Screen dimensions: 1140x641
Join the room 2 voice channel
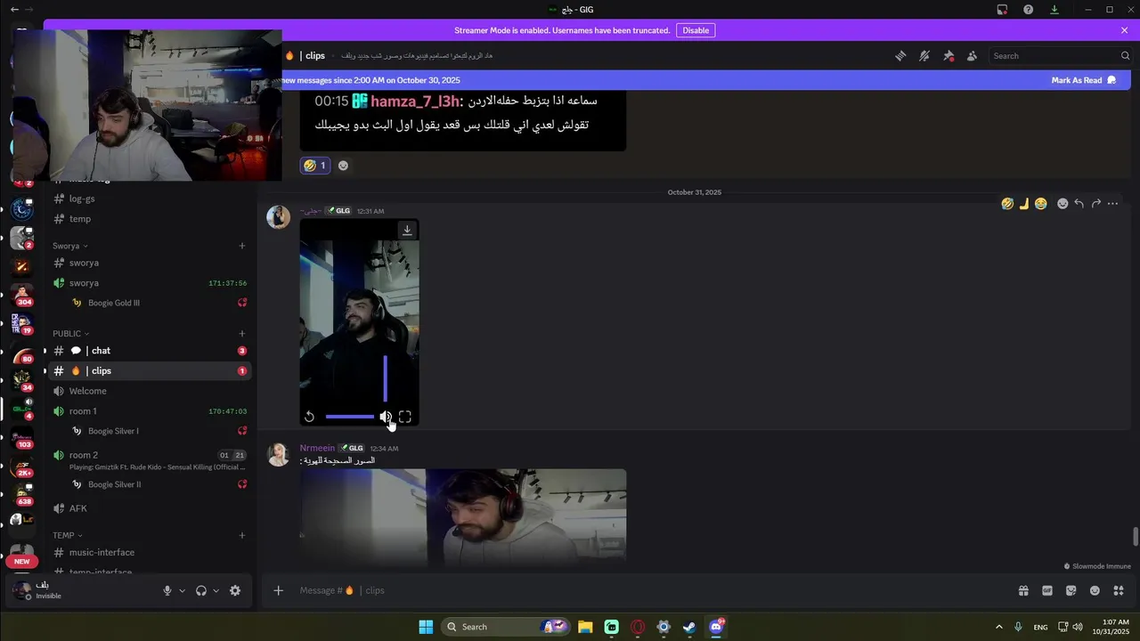(x=151, y=459)
